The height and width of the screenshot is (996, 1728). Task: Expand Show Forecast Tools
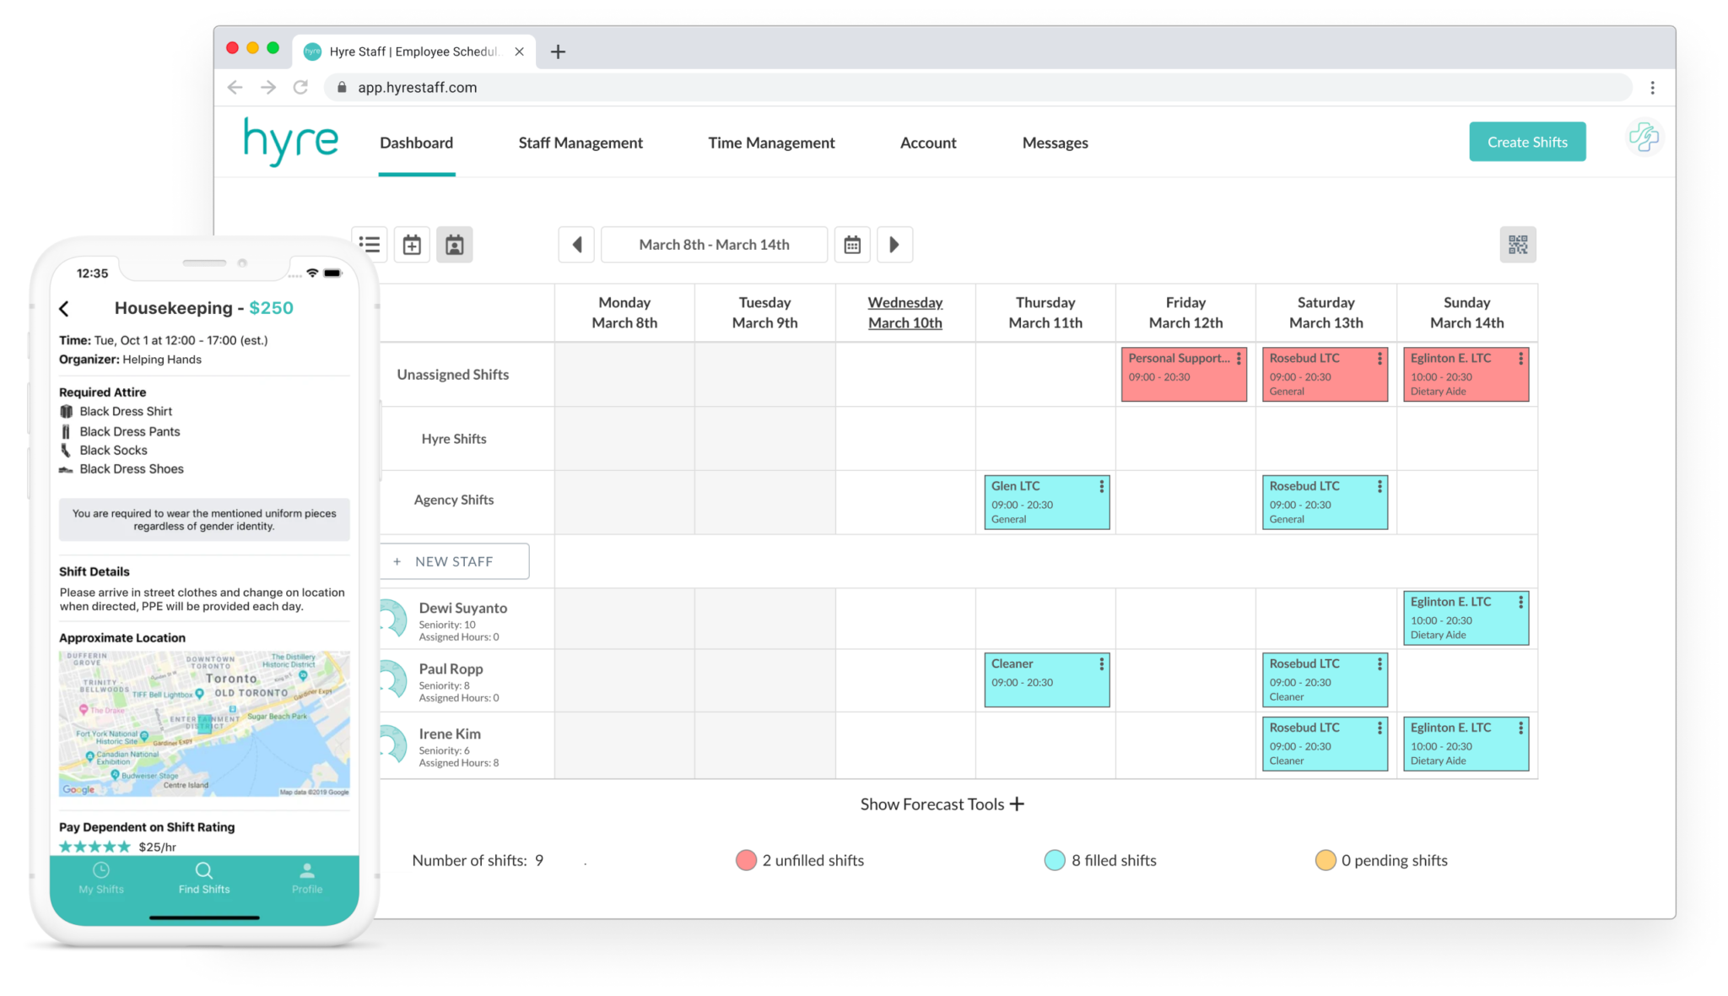coord(942,804)
